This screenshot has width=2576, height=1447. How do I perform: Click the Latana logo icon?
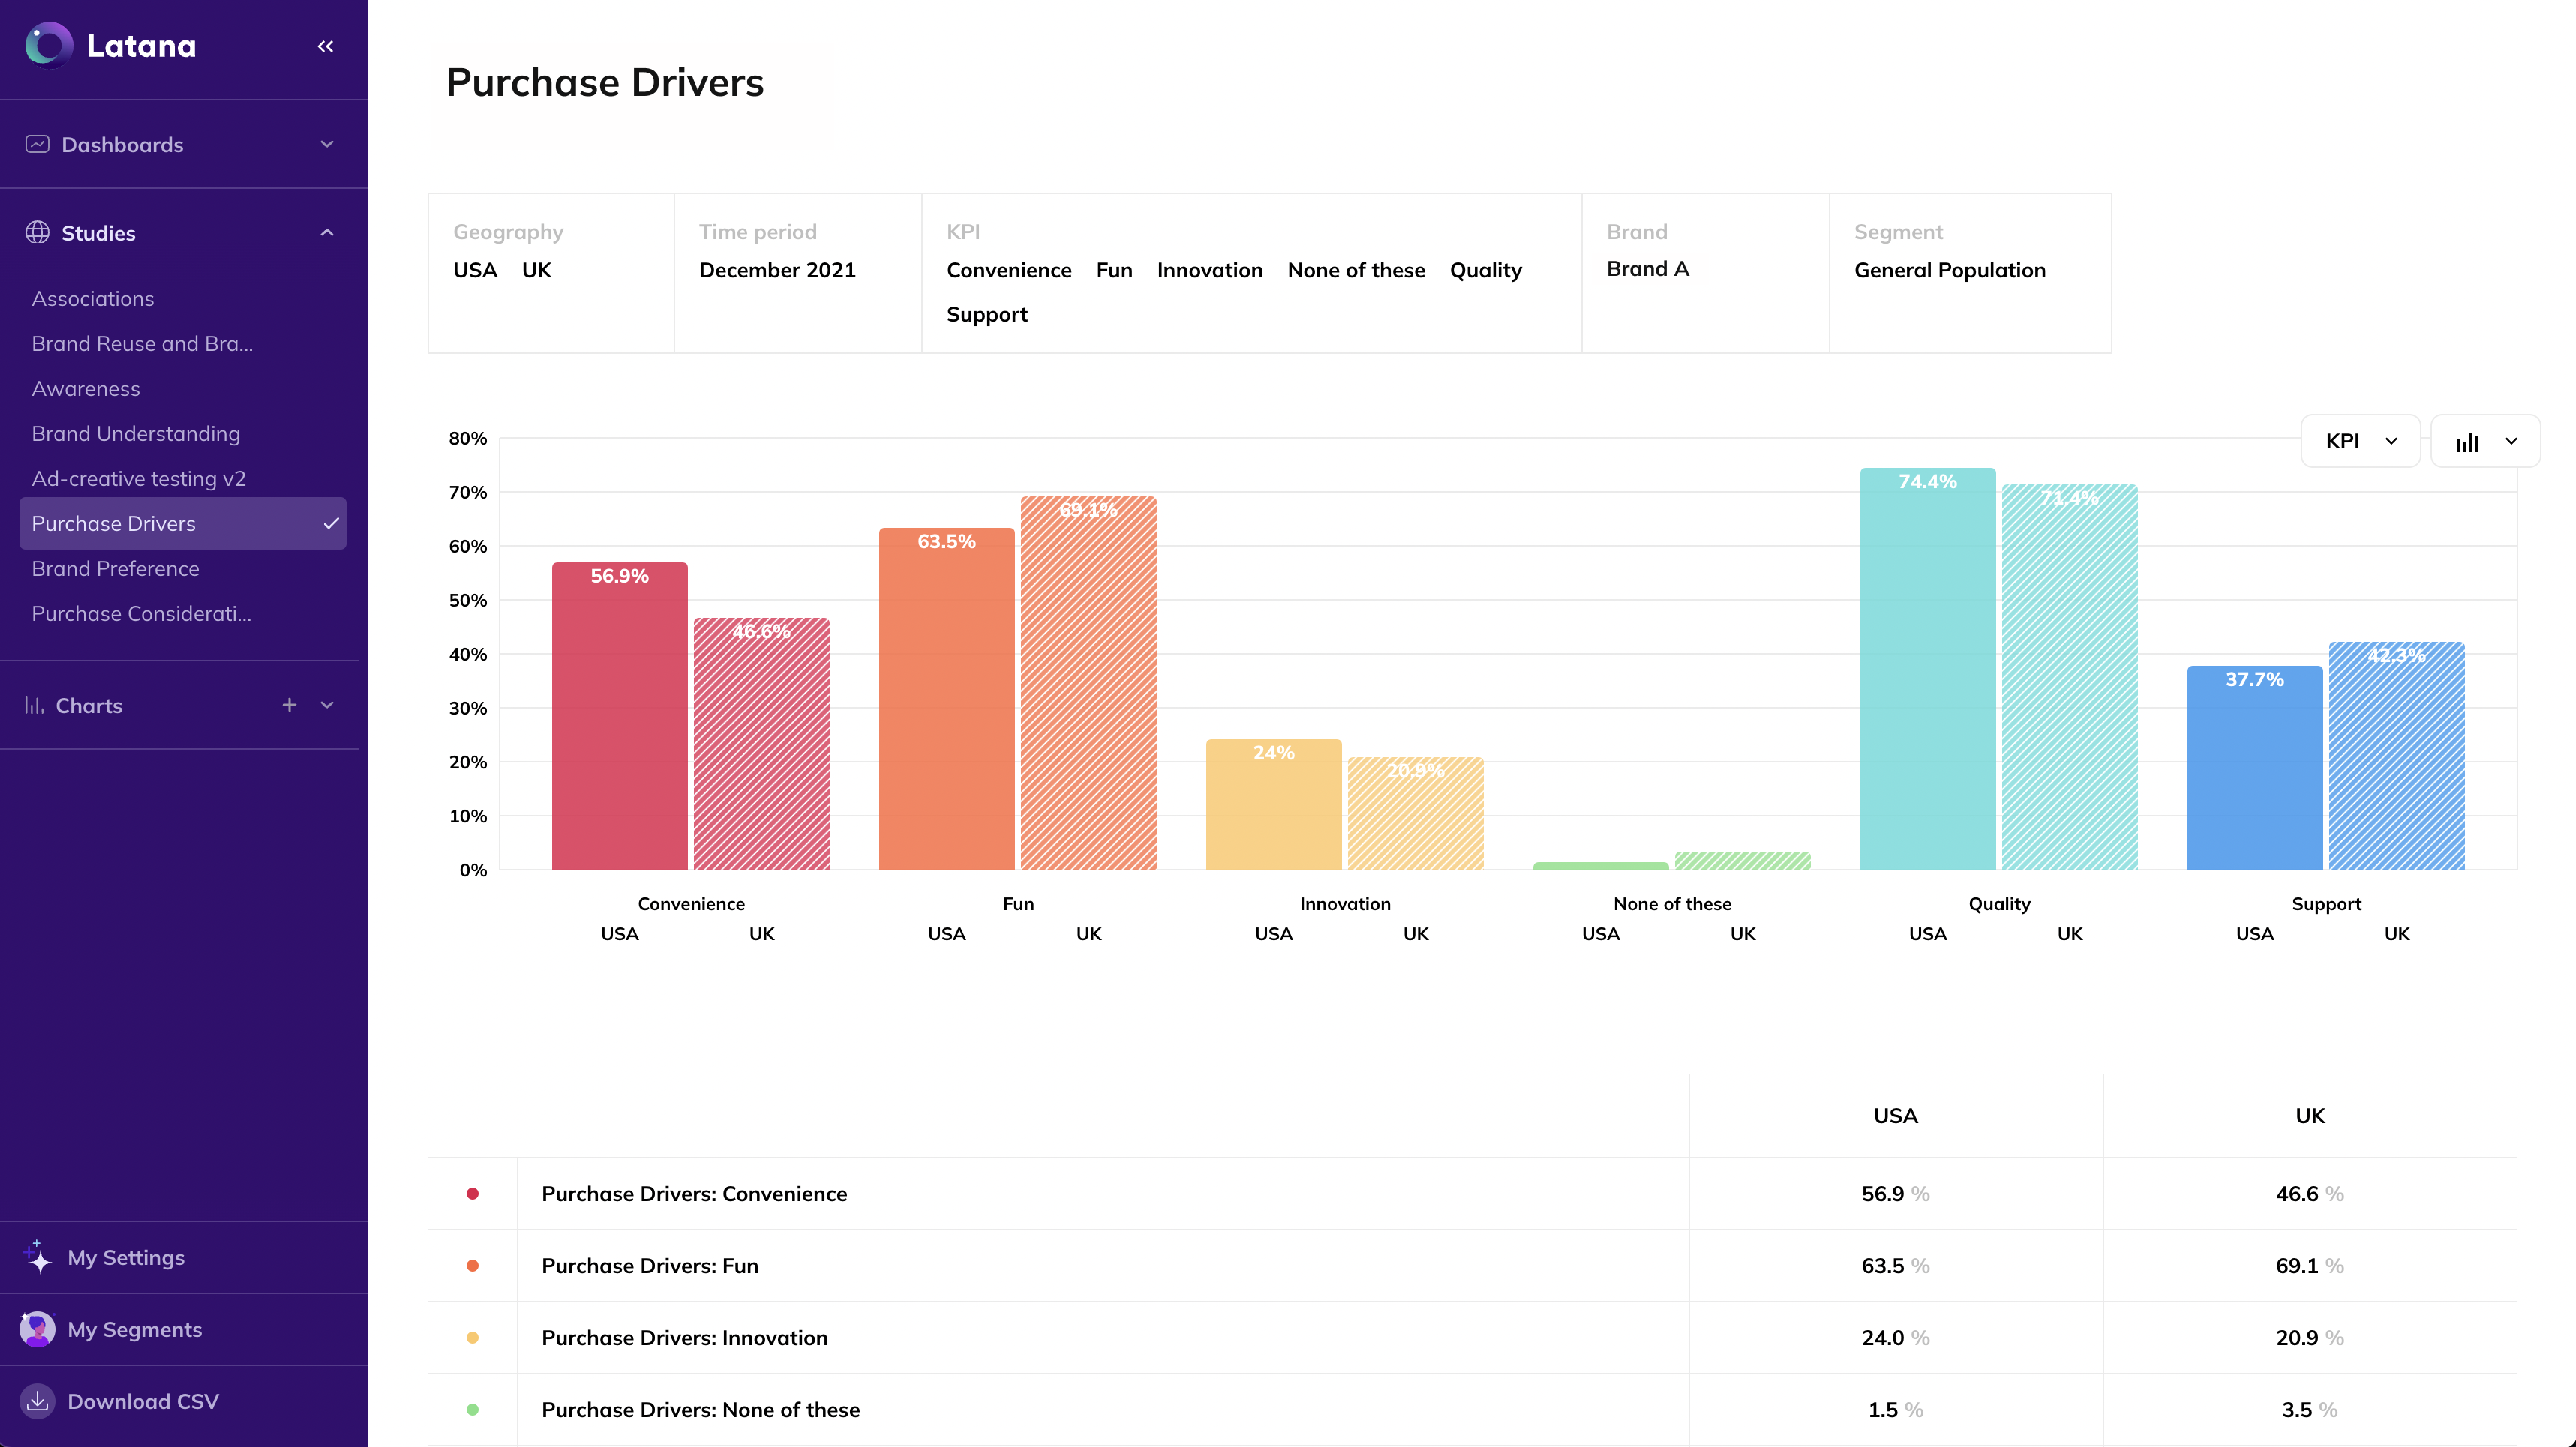point(49,46)
